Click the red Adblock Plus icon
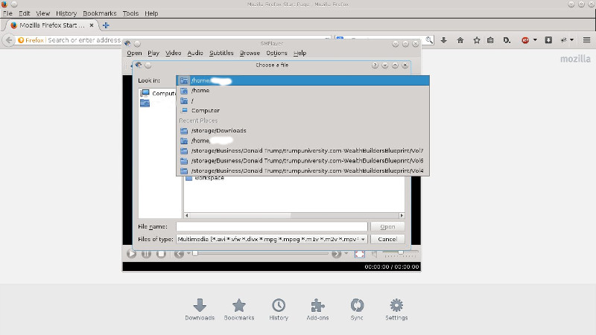The height and width of the screenshot is (335, 596). 525,40
